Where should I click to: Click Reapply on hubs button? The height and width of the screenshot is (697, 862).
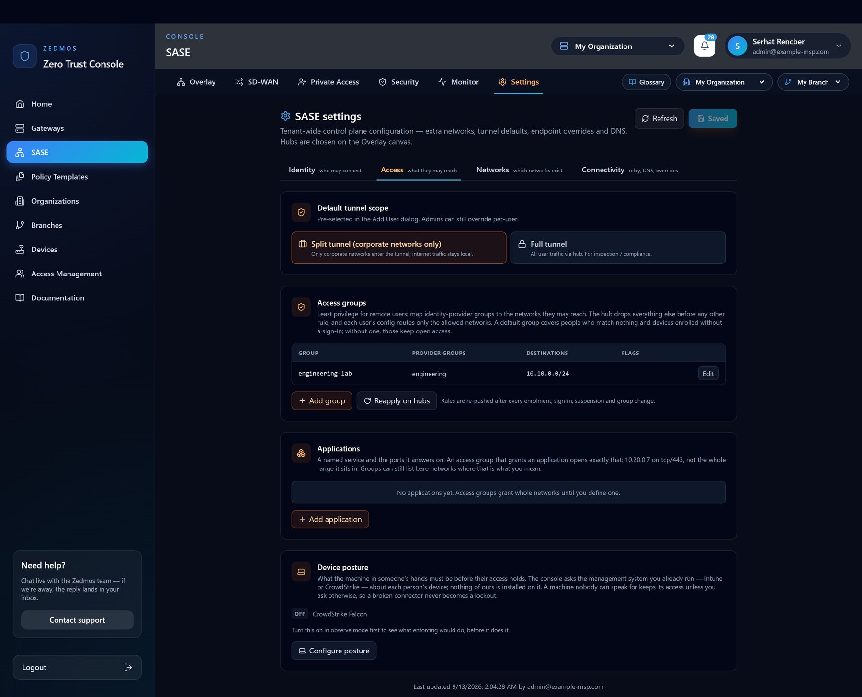tap(397, 401)
